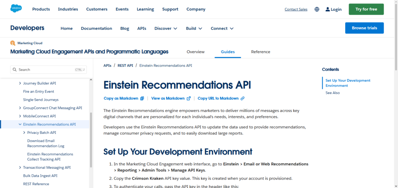Select Transactional Messaging API sidebar label

click(47, 167)
